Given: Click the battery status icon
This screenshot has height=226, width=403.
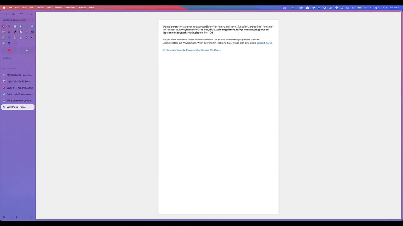Looking at the screenshot, I should [359, 8].
